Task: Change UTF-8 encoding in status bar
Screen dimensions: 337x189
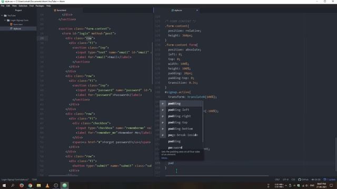Action: 285,180
